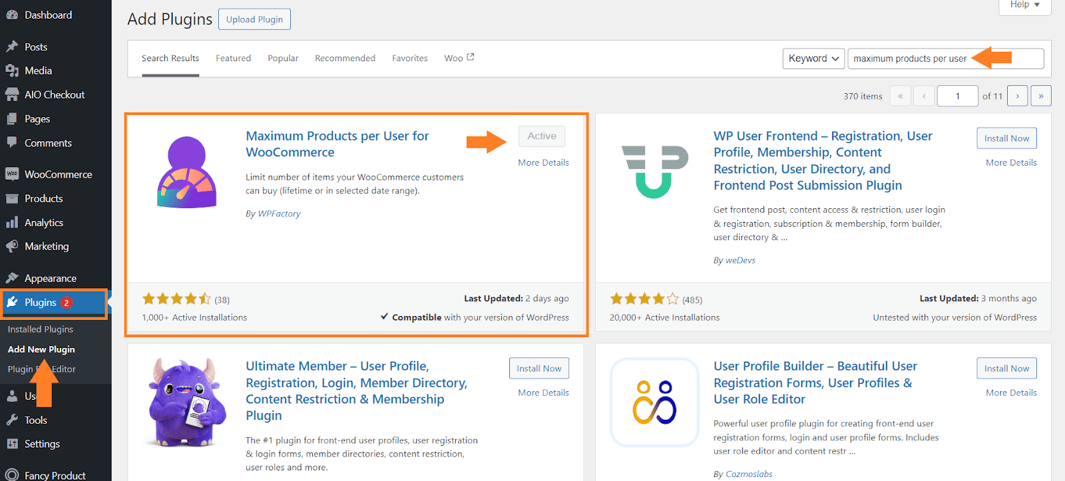Click the Media library icon
This screenshot has width=1065, height=481.
12,71
